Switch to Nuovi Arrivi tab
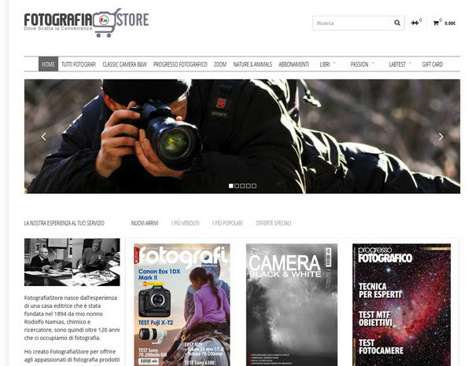 click(145, 223)
